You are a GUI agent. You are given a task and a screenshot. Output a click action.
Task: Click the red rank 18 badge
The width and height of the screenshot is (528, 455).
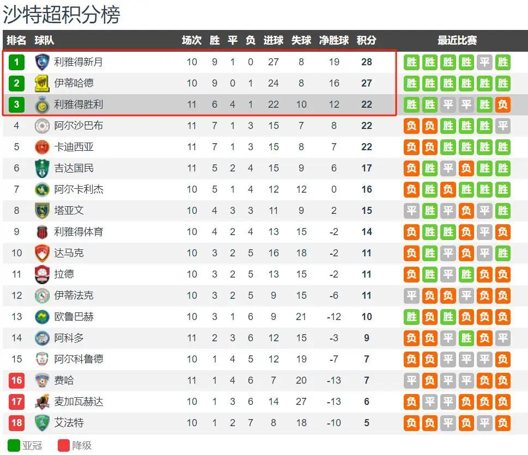tap(16, 423)
